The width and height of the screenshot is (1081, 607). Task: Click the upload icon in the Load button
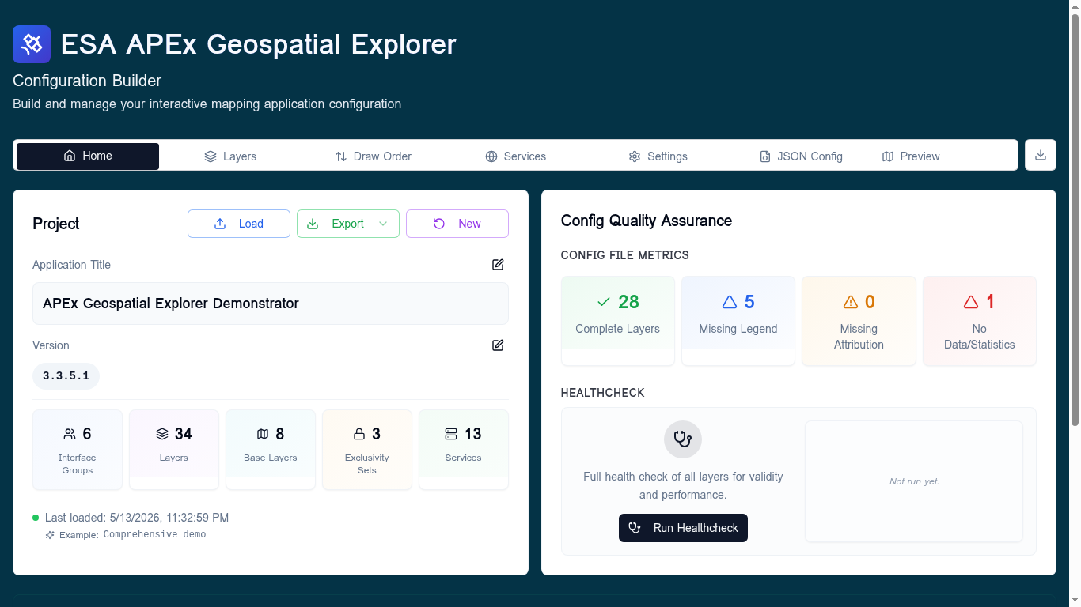tap(220, 224)
